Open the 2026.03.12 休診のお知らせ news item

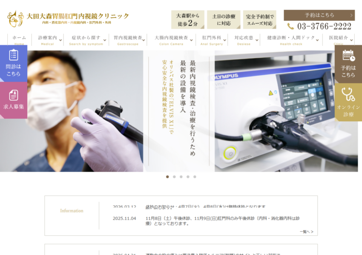click(205, 207)
